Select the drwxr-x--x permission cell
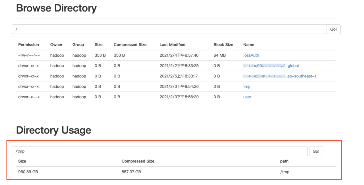364x185 pixels. tap(29, 97)
